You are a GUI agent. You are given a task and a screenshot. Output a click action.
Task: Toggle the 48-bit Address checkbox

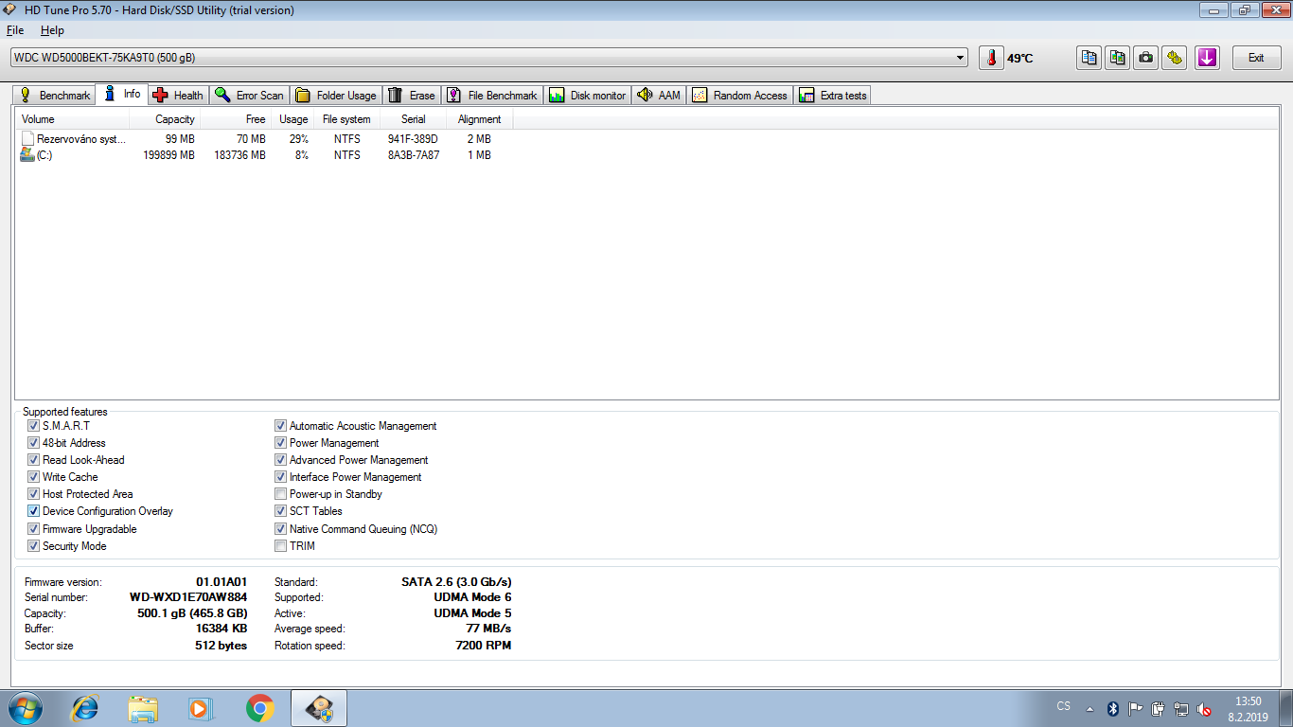click(34, 443)
